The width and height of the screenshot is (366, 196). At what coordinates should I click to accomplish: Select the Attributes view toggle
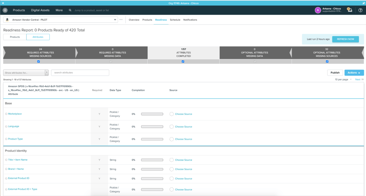click(x=38, y=37)
